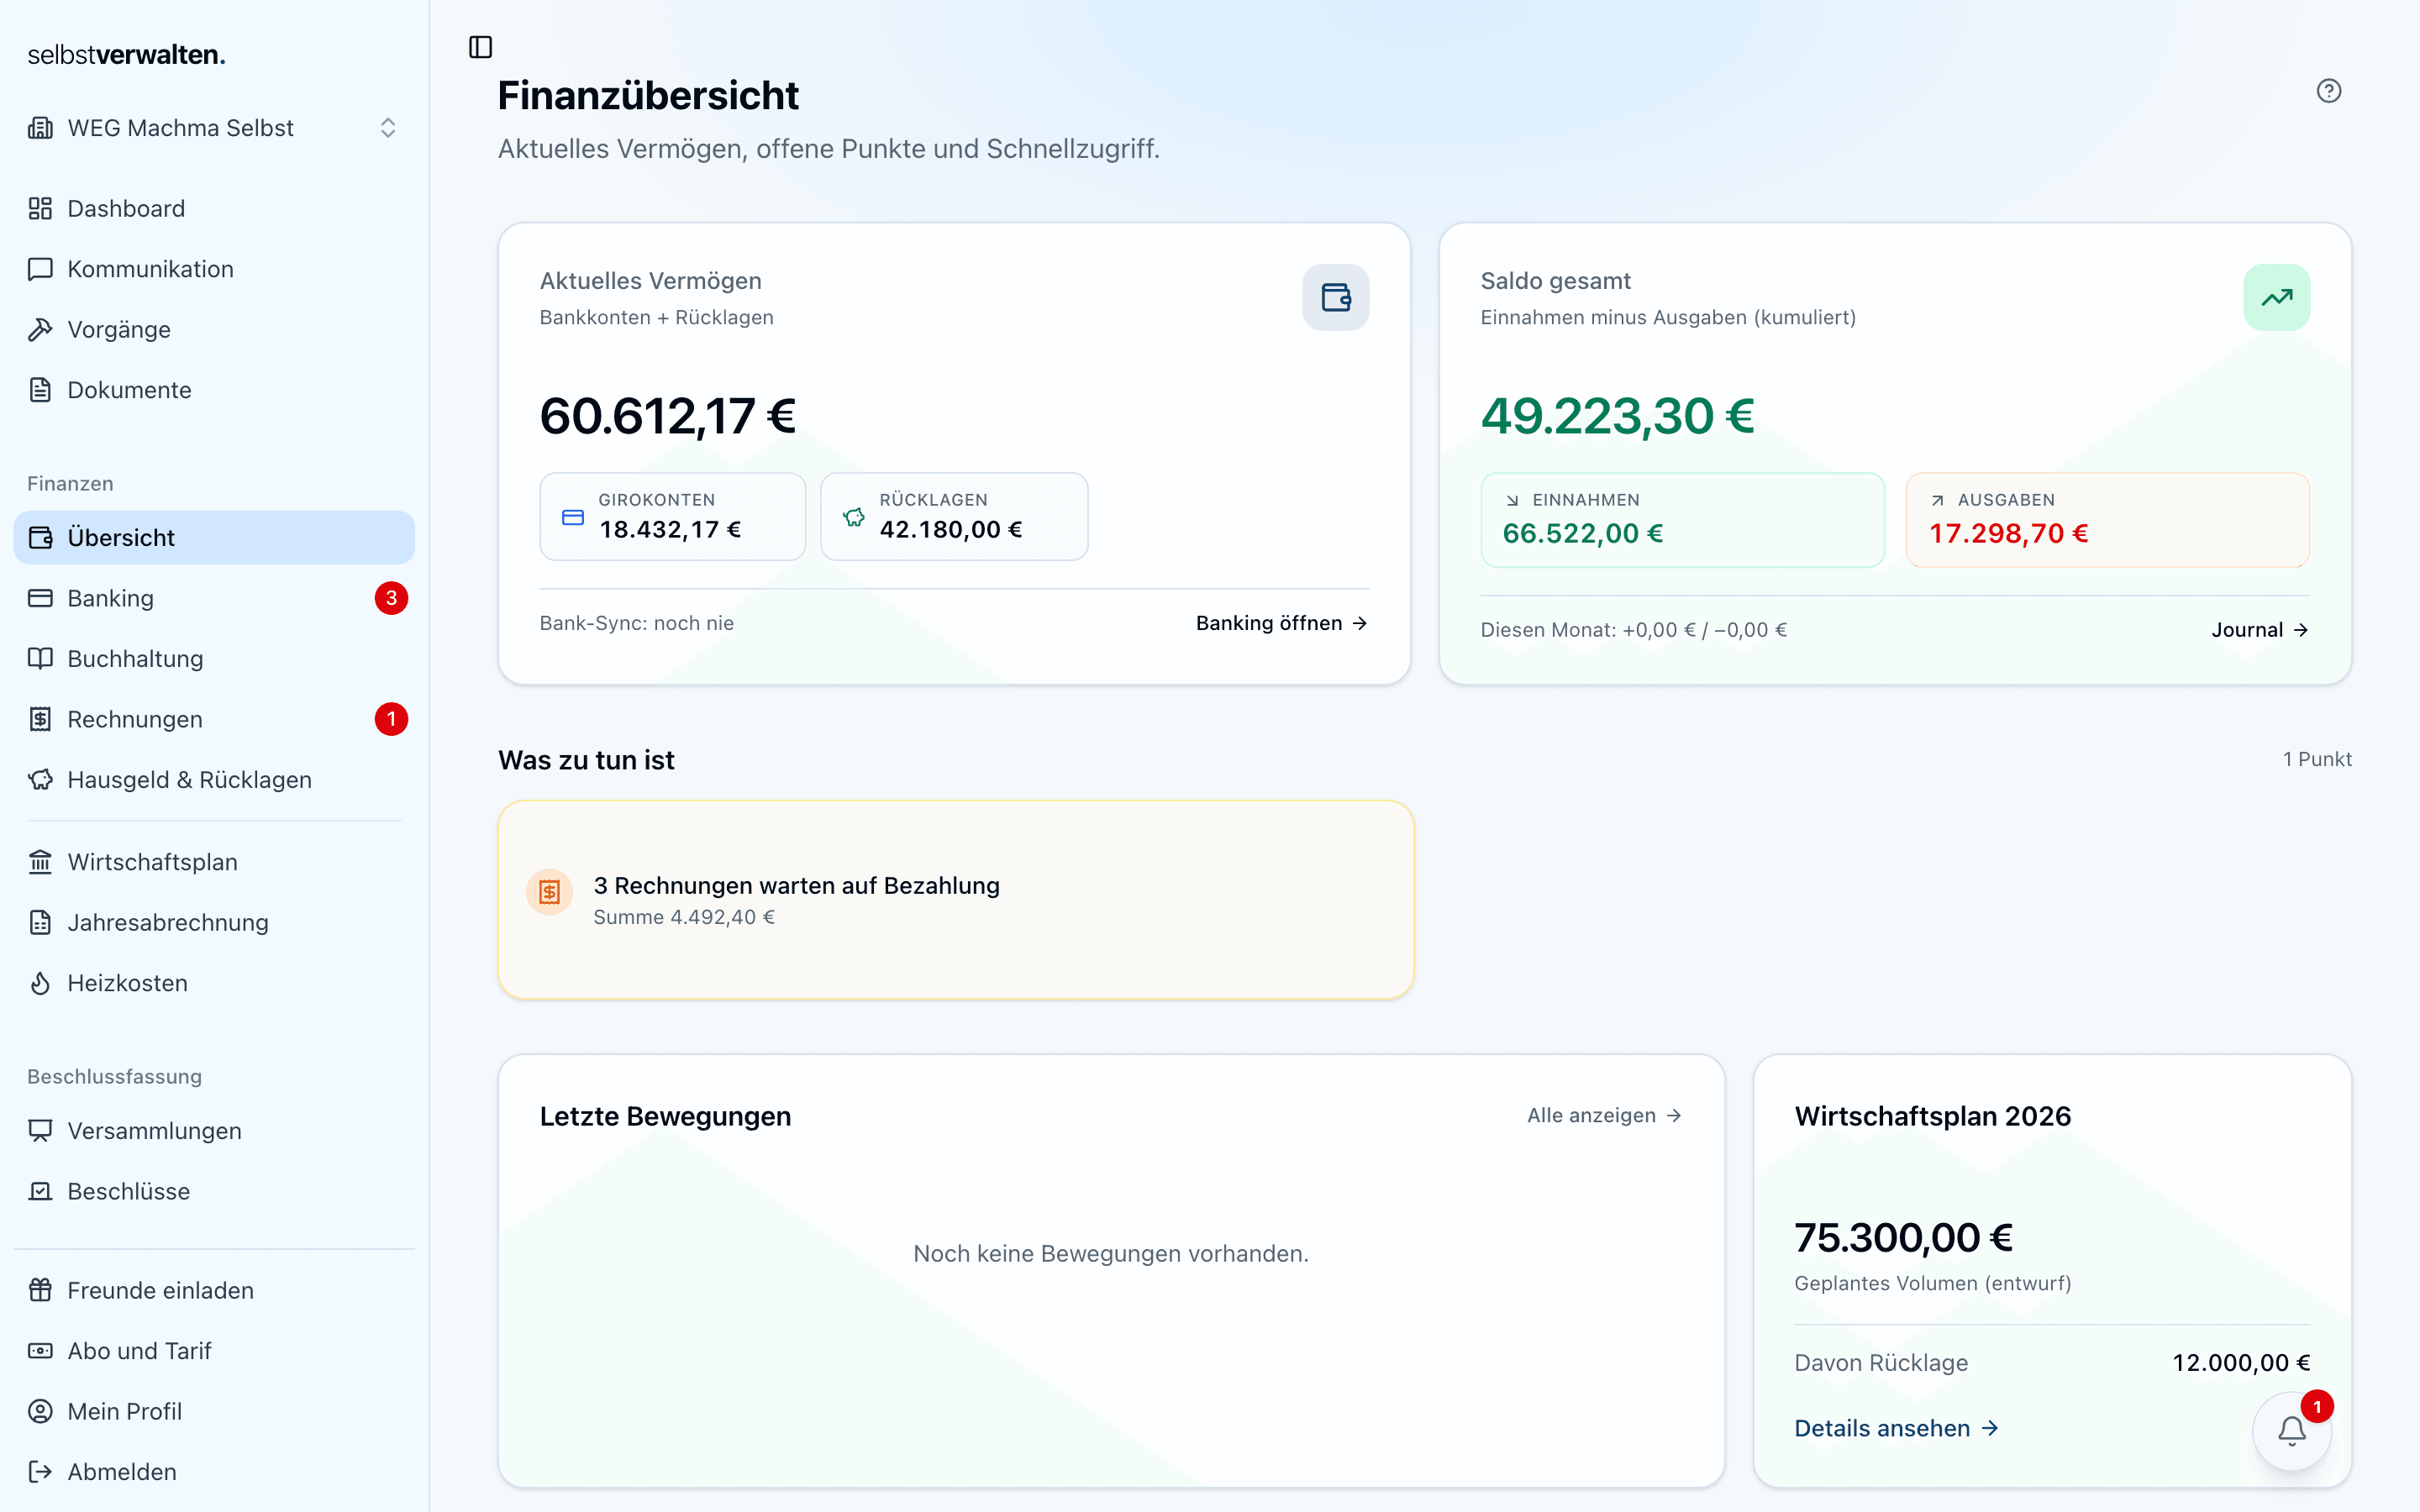Click the Kommunikation chat bubble icon

(x=40, y=269)
